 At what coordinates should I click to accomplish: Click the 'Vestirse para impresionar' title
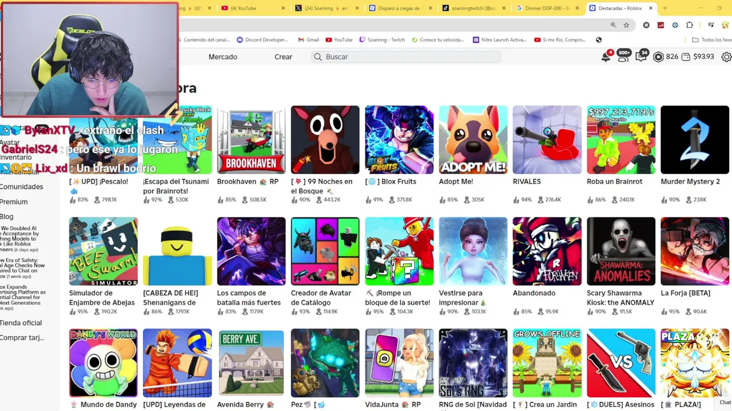pyautogui.click(x=463, y=298)
